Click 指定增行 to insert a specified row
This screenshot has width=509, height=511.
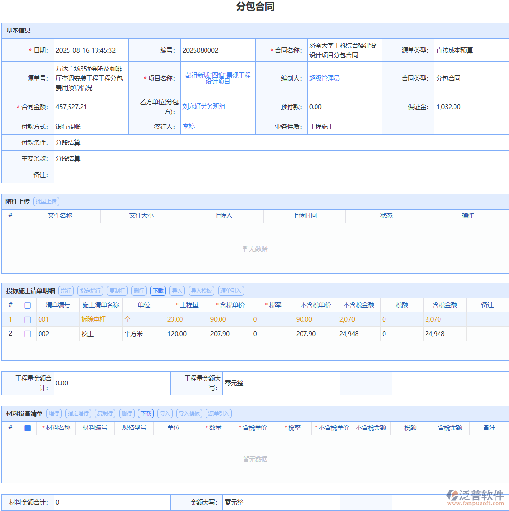pyautogui.click(x=90, y=290)
